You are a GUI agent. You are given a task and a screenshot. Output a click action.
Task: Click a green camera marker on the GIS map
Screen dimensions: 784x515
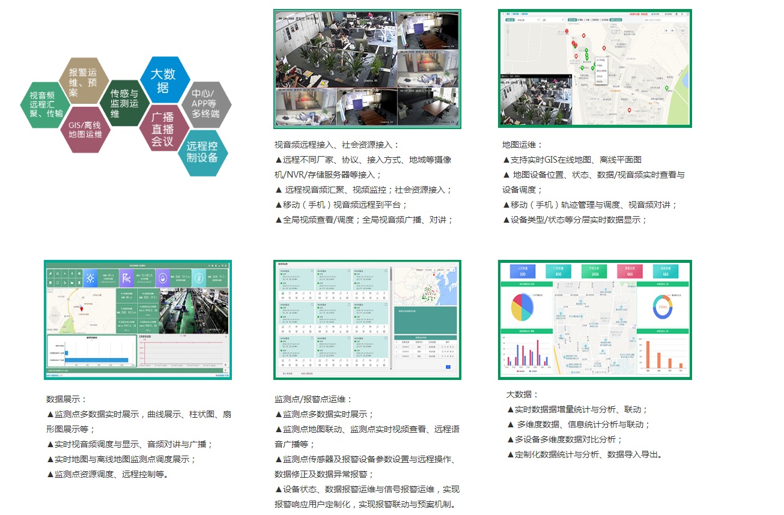click(586, 50)
